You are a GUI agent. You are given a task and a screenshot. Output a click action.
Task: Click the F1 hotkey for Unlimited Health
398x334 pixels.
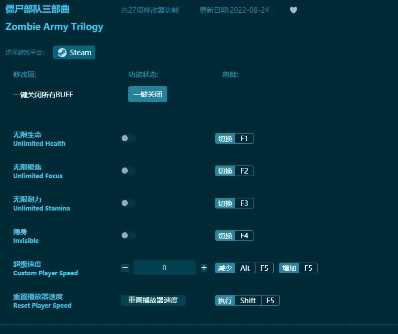234,139
